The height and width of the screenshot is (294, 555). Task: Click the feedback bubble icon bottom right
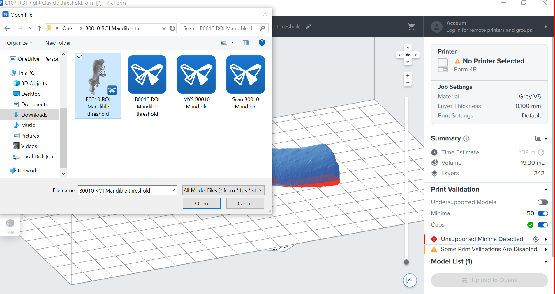[x=410, y=280]
